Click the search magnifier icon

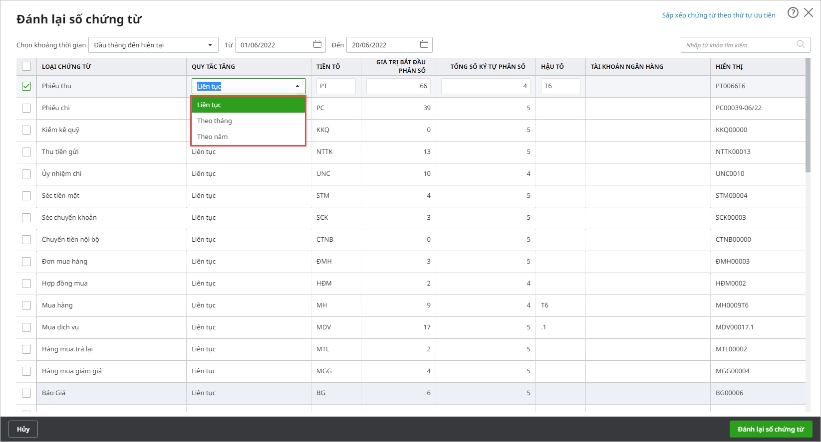tap(800, 44)
